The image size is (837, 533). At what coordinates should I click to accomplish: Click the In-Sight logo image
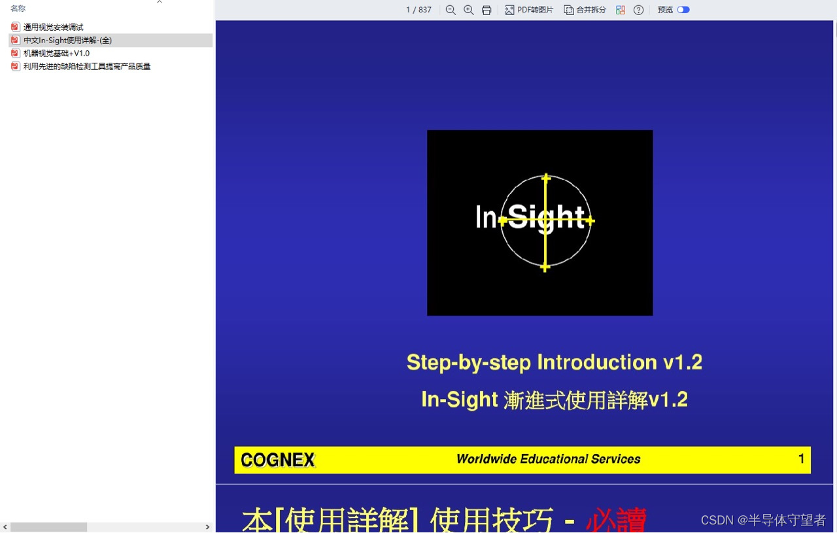point(540,223)
